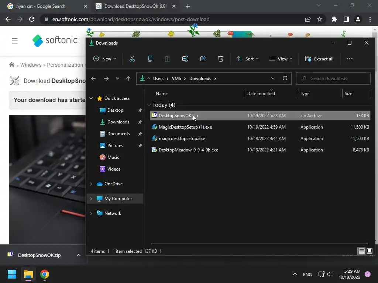The height and width of the screenshot is (283, 378).
Task: Click Extract all button
Action: tap(319, 59)
